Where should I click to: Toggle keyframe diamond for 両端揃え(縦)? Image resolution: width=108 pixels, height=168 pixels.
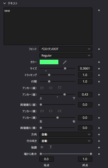pos(99,105)
